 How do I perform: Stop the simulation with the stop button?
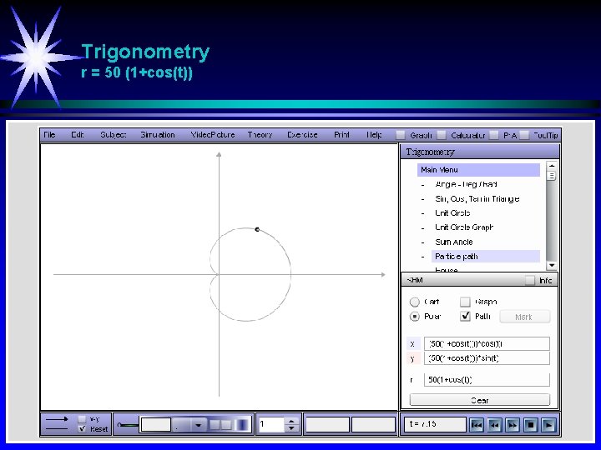pos(531,425)
